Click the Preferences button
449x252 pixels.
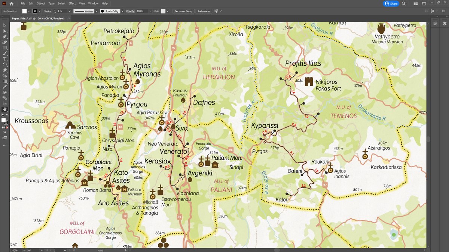pyautogui.click(x=204, y=11)
